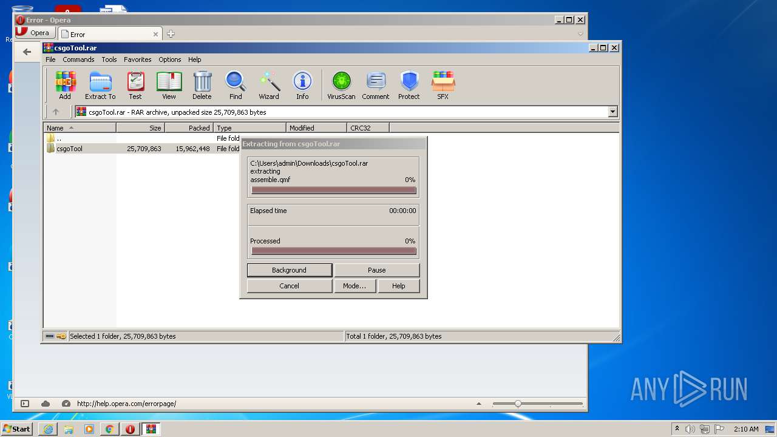This screenshot has width=777, height=437.
Task: Select the parent folder '..' row
Action: click(143, 138)
